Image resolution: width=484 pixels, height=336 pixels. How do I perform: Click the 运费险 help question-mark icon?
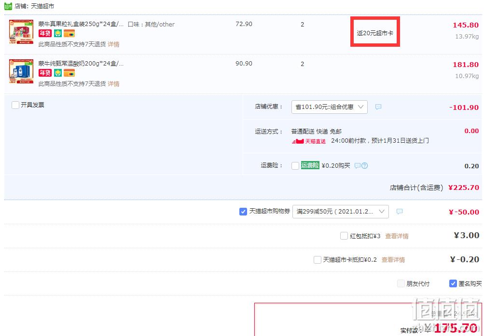click(x=364, y=165)
